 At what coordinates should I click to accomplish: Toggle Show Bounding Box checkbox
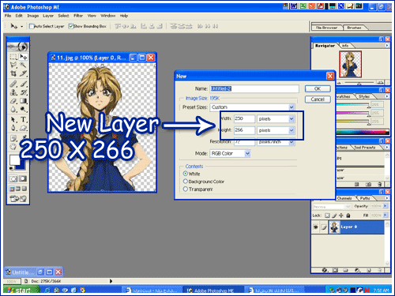pyautogui.click(x=71, y=26)
